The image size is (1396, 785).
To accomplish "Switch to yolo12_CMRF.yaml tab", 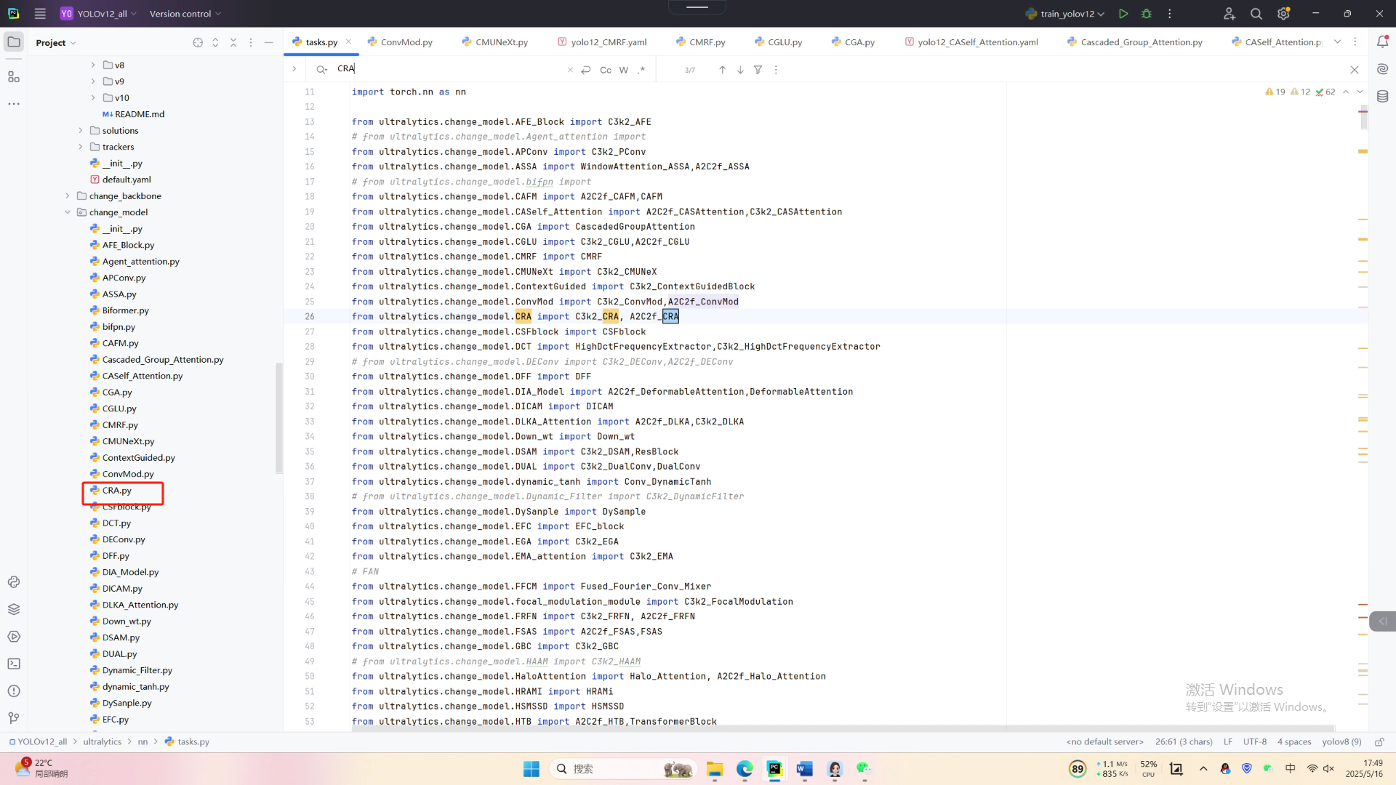I will tap(608, 42).
